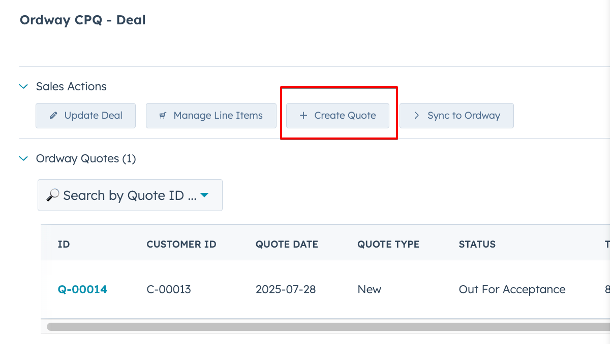Sort by the Quote Date column header
Viewport: 613px width, 344px height.
point(287,244)
